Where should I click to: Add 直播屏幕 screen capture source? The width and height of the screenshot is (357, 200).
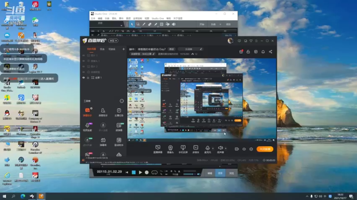point(158,149)
